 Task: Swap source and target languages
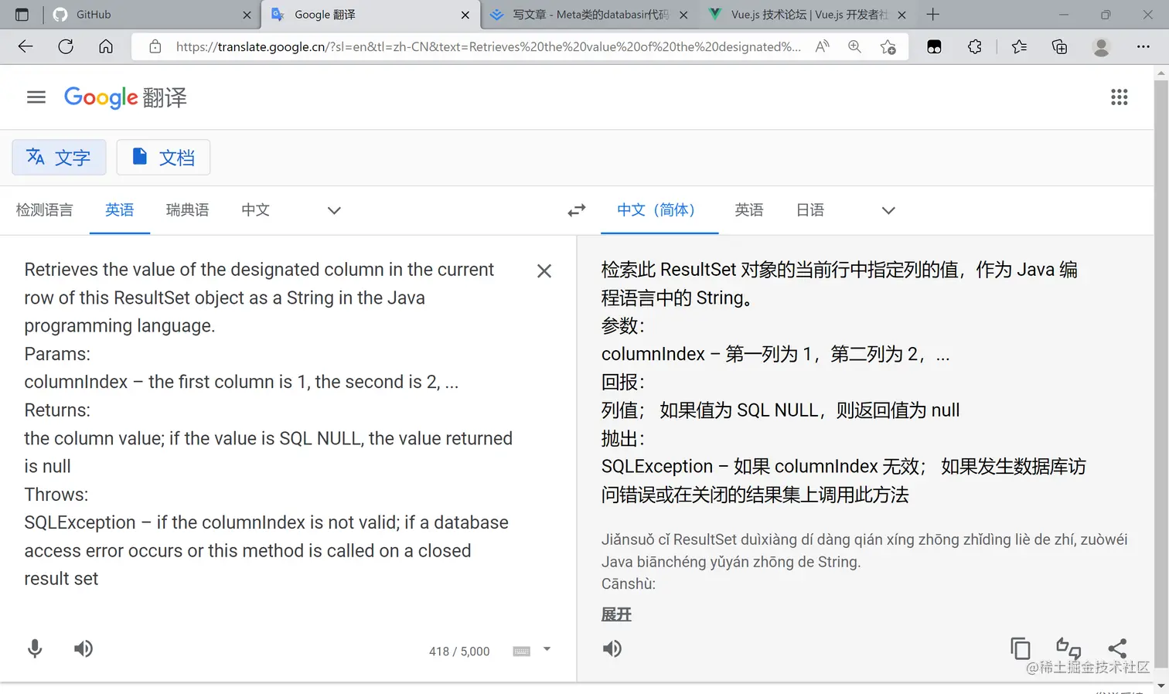(577, 210)
